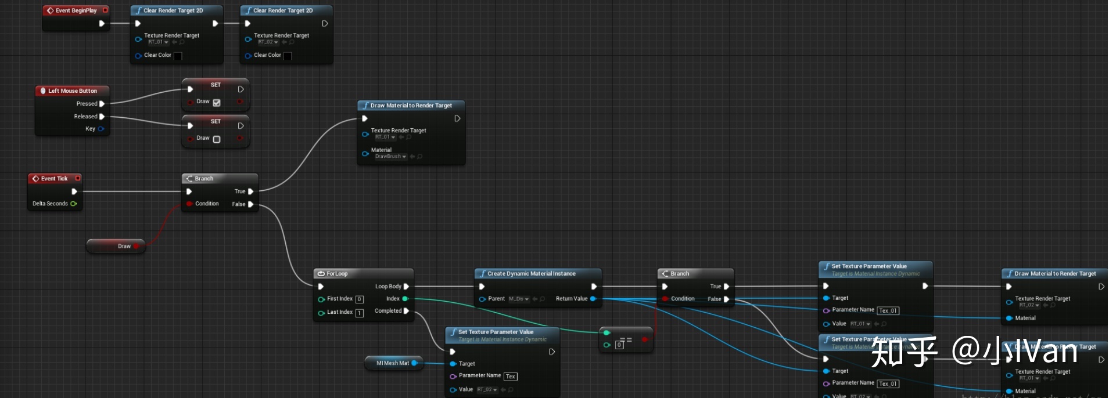Click Return Value pin on Create Dynamic Material Instance

(x=593, y=299)
